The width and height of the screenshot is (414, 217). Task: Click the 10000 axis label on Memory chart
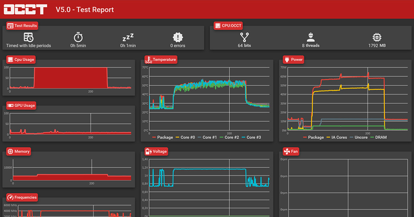click(x=8, y=168)
